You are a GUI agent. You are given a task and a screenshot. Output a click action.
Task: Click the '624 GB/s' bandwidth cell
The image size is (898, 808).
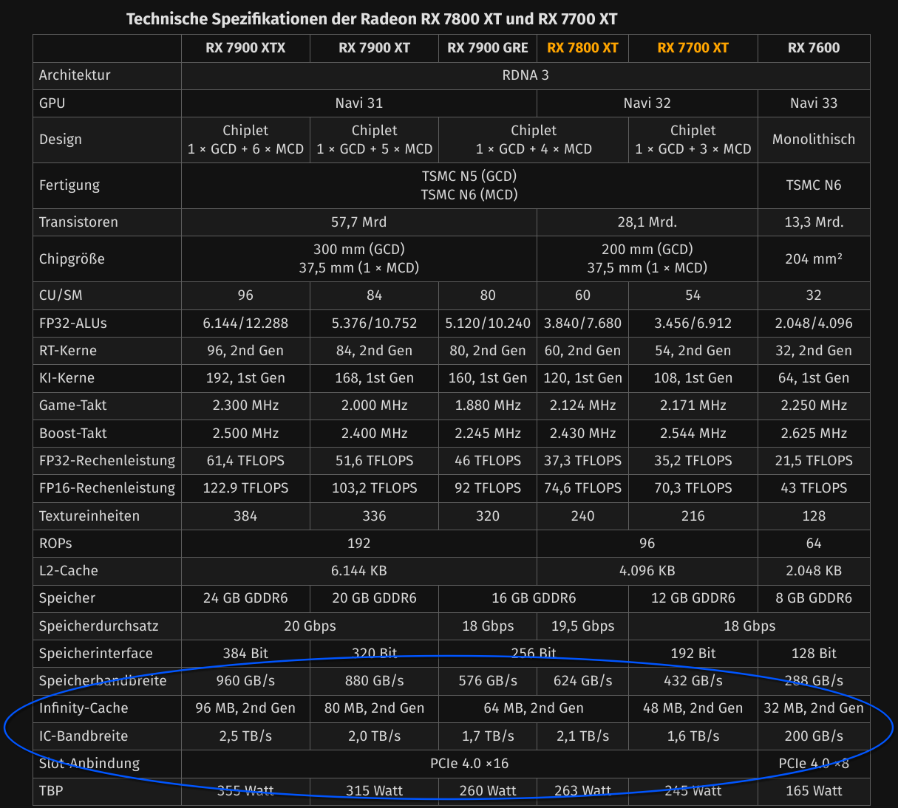point(582,681)
